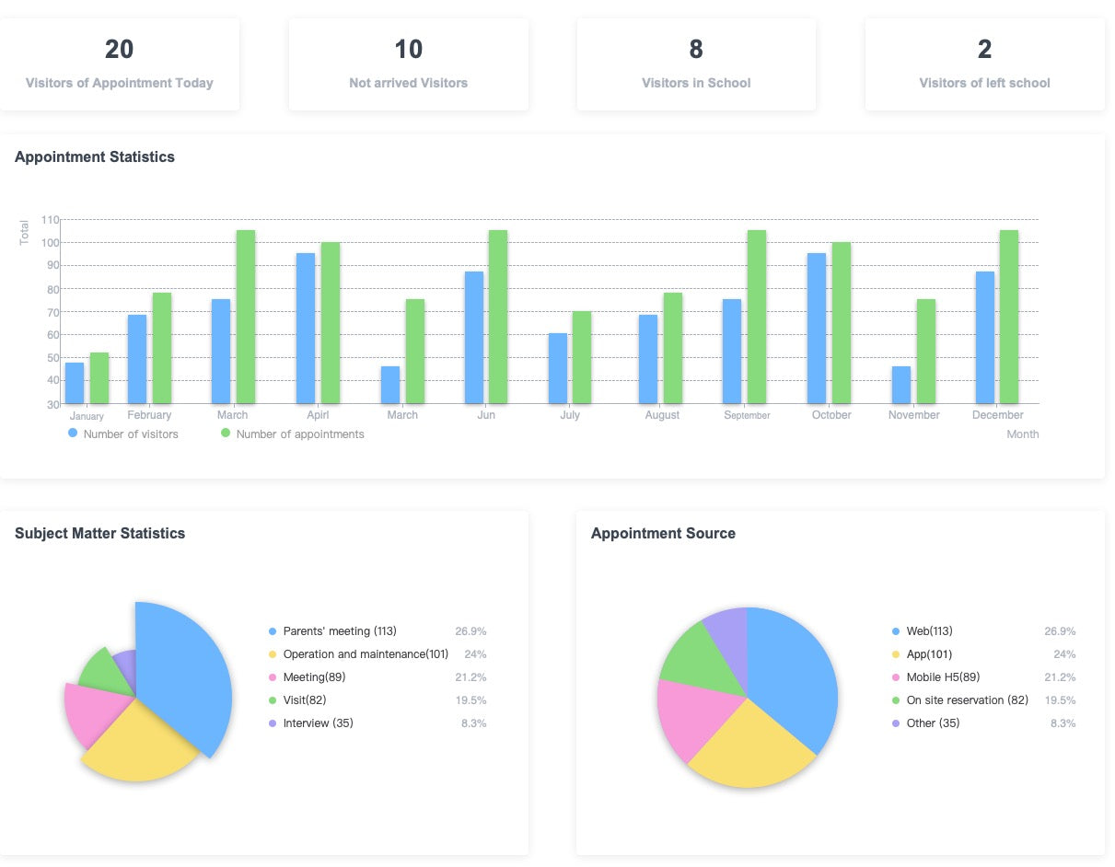Click the green appointments bar for November
Image resolution: width=1115 pixels, height=867 pixels.
pyautogui.click(x=925, y=352)
